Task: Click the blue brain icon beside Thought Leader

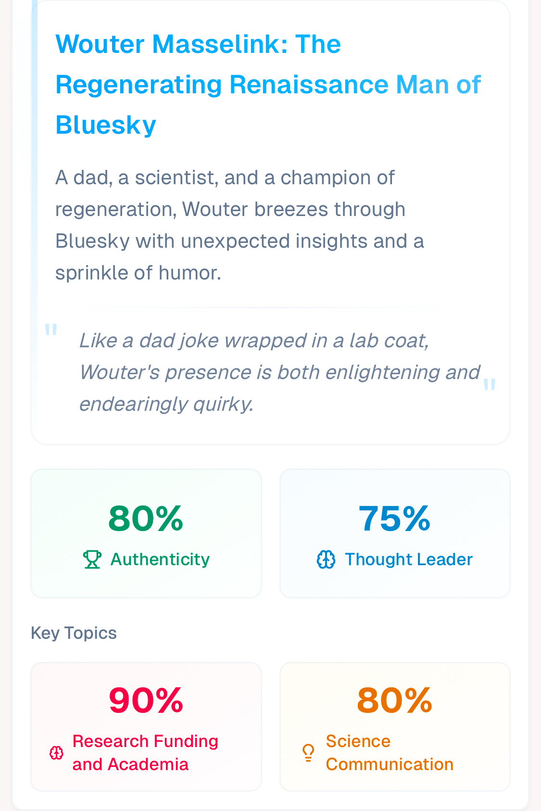Action: pyautogui.click(x=326, y=559)
